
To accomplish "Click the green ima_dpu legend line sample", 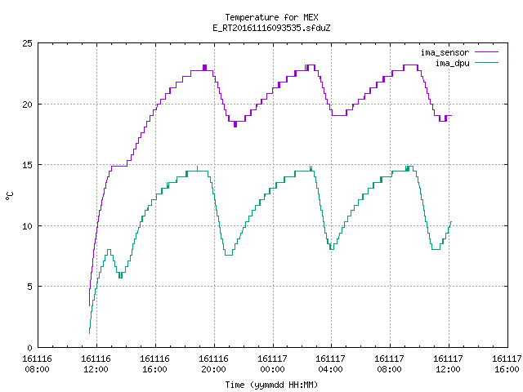I will (x=486, y=62).
